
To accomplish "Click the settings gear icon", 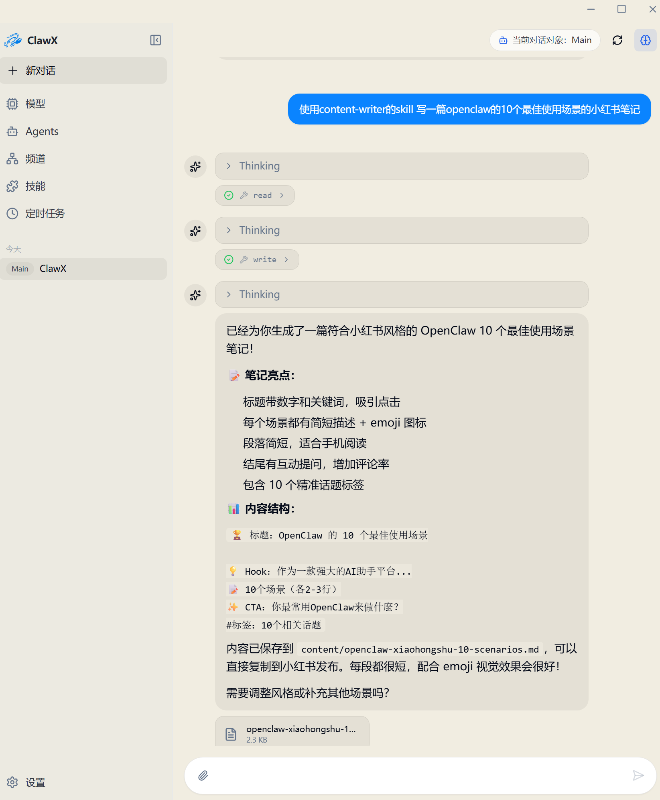I will [x=12, y=782].
